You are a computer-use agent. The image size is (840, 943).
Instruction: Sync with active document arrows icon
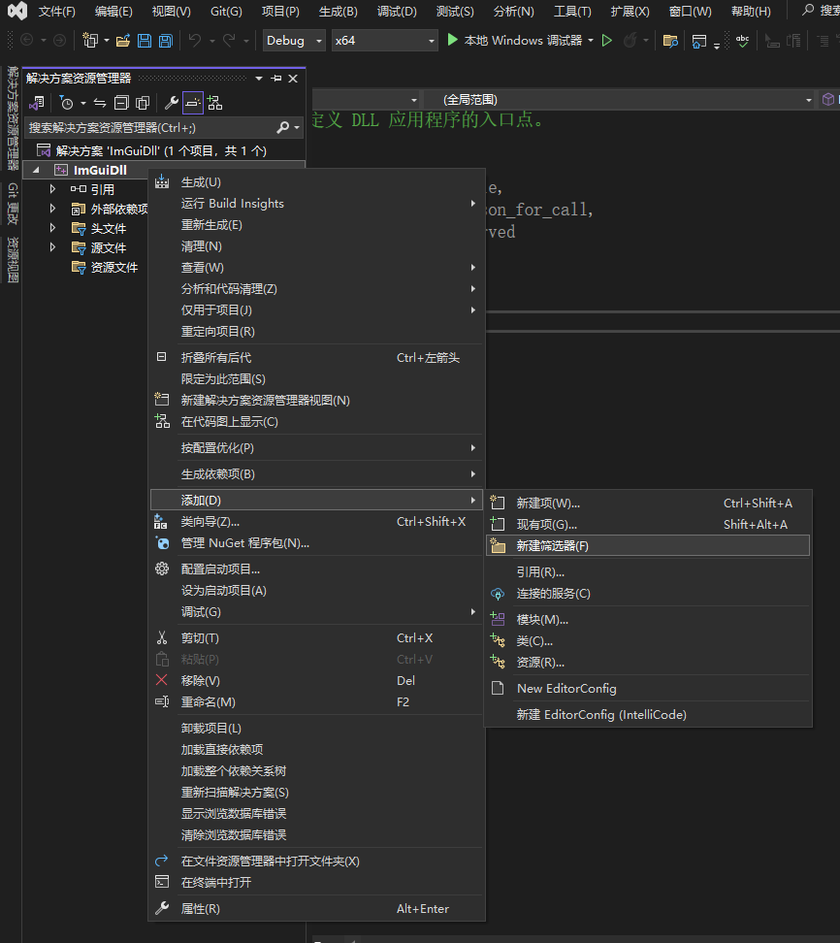click(x=100, y=103)
